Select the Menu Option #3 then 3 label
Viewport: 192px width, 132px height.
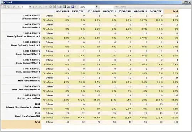[28, 63]
